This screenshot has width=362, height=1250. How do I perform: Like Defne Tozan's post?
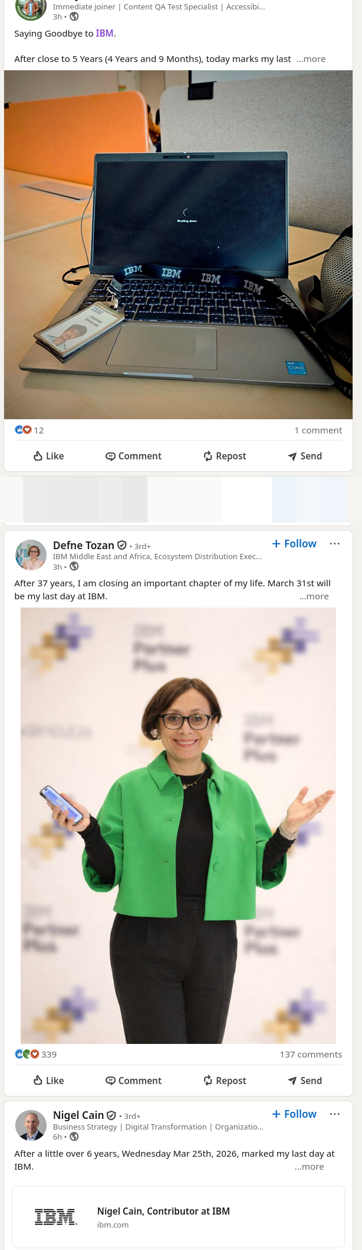48,1081
